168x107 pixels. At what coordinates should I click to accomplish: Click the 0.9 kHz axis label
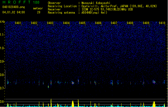pos(2,61)
